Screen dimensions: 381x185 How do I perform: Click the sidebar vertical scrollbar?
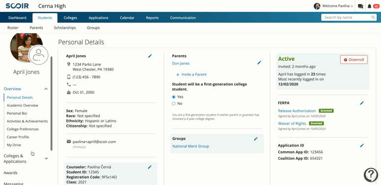[x=51, y=104]
